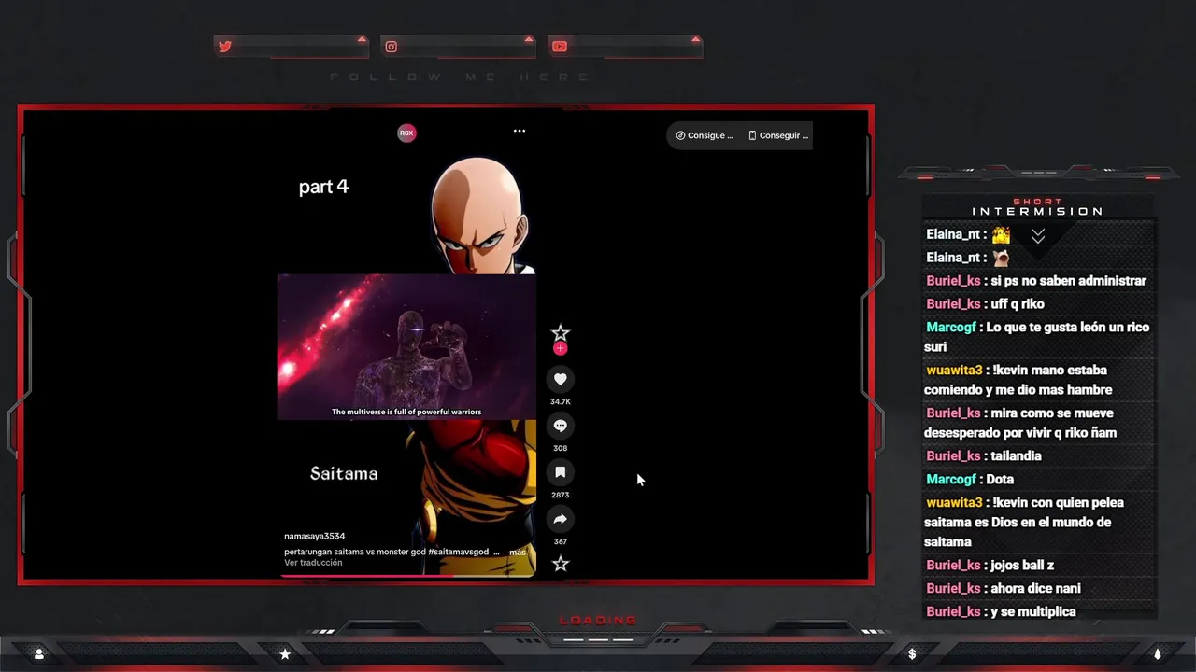The image size is (1196, 672).
Task: Seek using the pink video progress bar
Action: (x=407, y=575)
